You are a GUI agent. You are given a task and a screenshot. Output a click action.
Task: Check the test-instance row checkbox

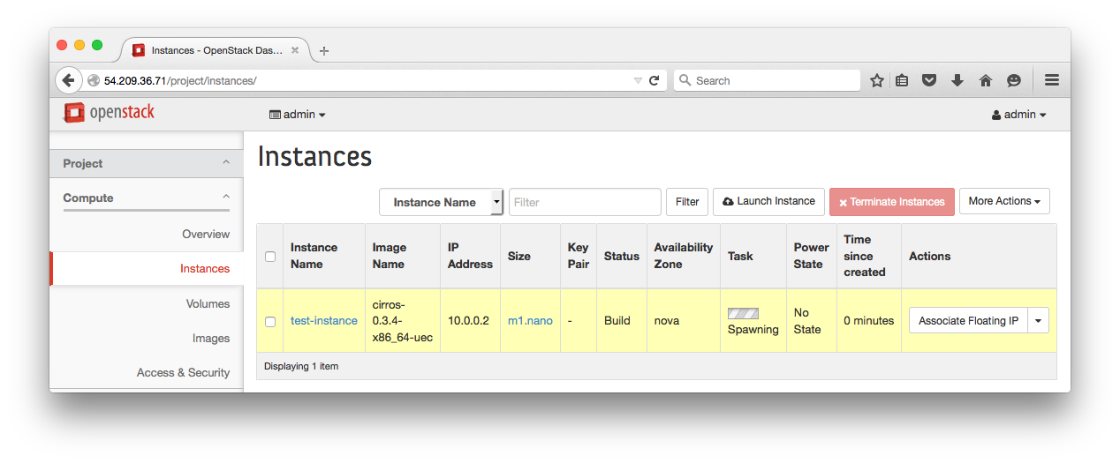point(270,321)
